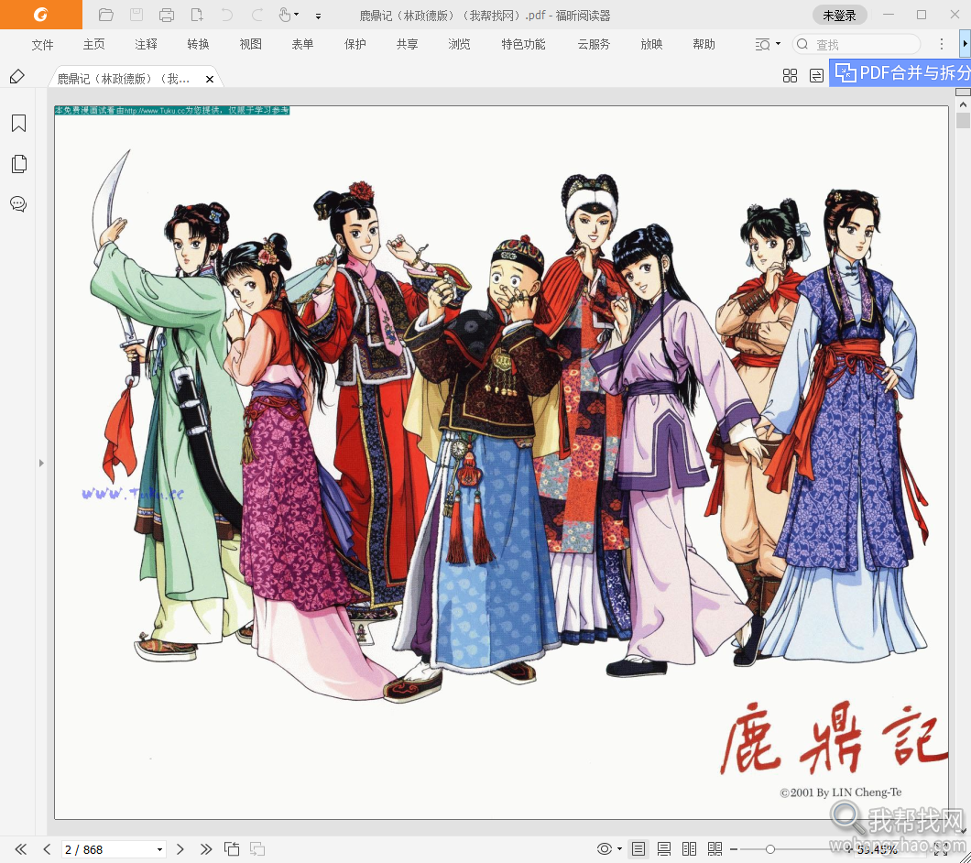The image size is (971, 863).
Task: Open the 注释 tab
Action: click(147, 45)
